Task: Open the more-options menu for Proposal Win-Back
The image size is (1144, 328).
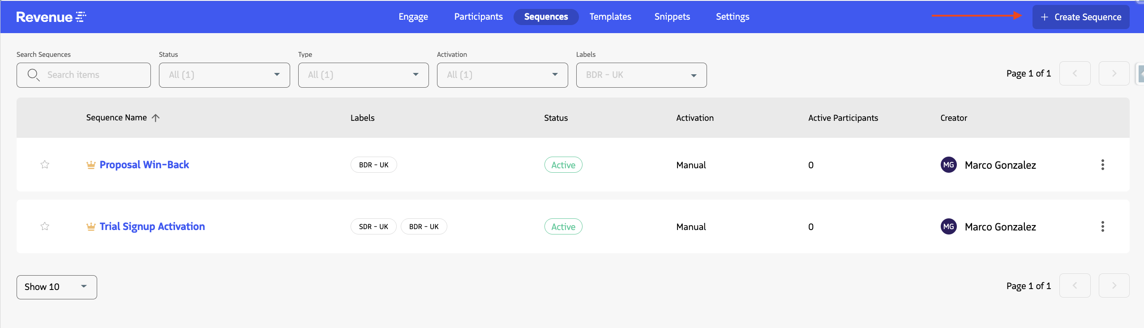Action: 1102,165
